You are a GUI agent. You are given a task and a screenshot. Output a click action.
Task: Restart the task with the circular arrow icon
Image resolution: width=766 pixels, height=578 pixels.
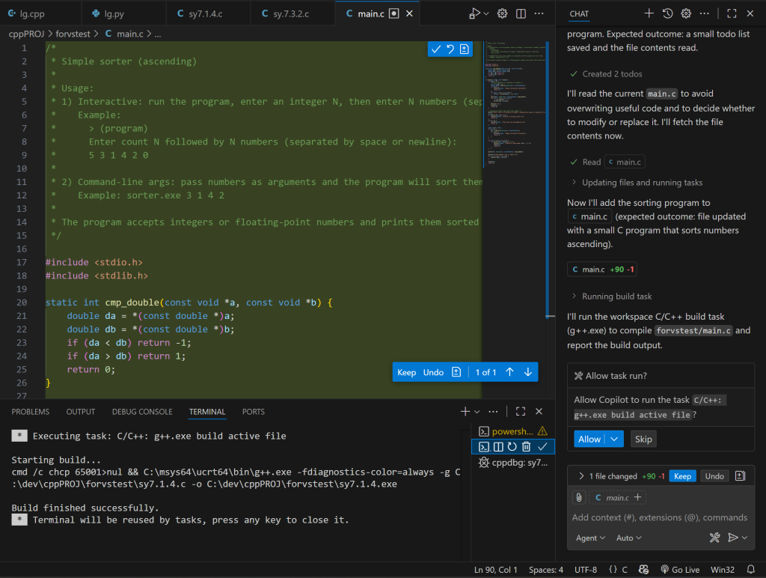click(x=512, y=446)
